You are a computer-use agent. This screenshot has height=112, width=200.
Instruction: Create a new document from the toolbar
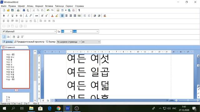click(x=4, y=10)
